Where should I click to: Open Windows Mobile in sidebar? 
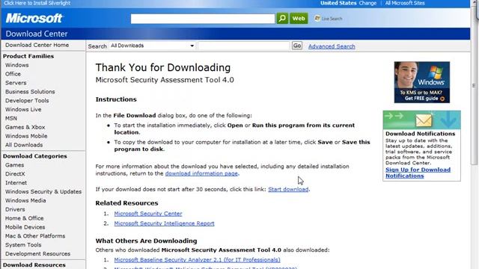(x=26, y=136)
